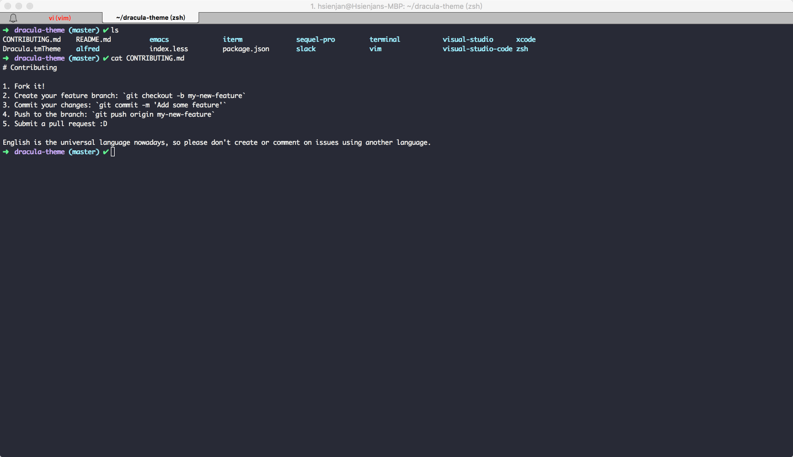Click the green checkmark before the cat command
This screenshot has height=457, width=793.
coord(105,58)
